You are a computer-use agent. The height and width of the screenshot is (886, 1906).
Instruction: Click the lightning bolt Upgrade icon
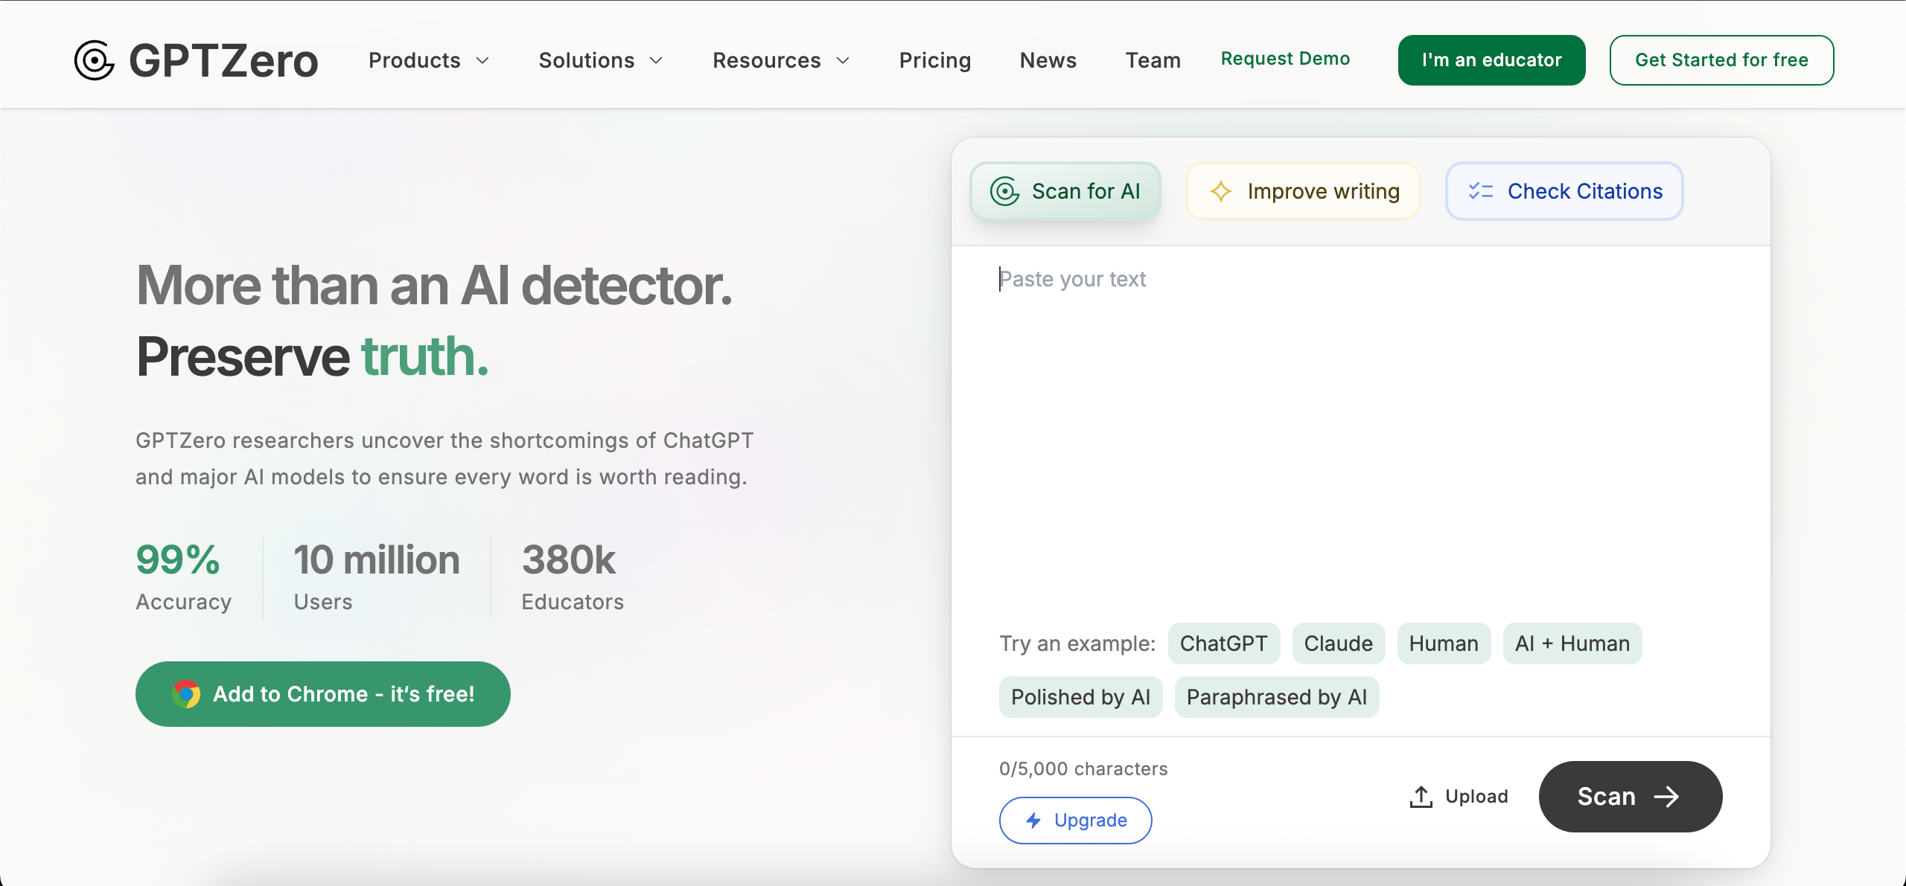click(x=1033, y=821)
